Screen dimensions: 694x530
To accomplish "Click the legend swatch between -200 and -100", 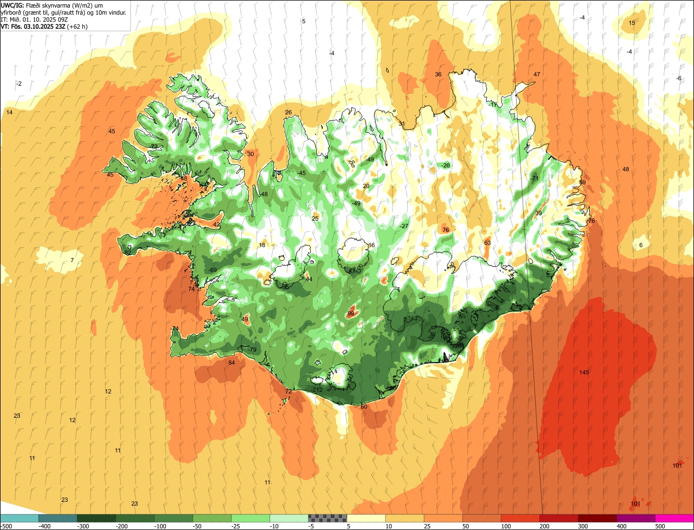I will pos(135,518).
